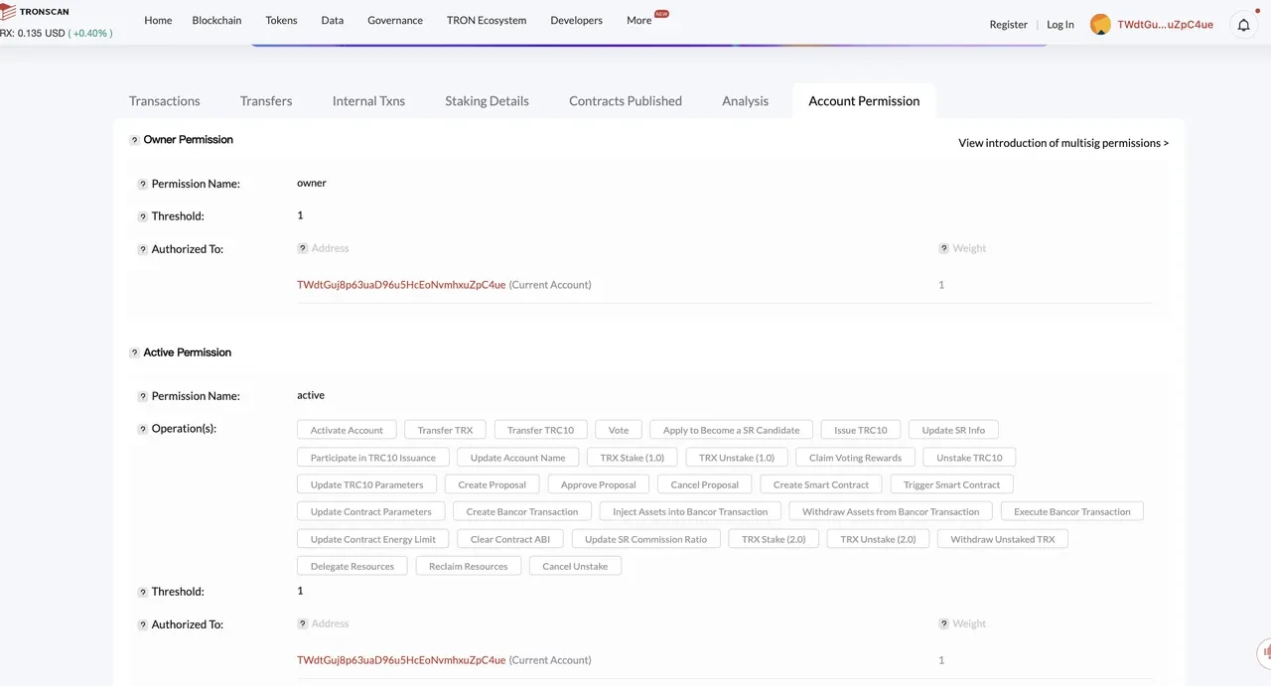The image size is (1271, 686).
Task: Click help icon beside Active Permission
Action: click(134, 352)
